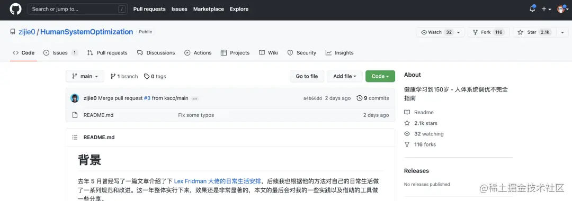Viewport: 572px width, 201px height.
Task: Open the GitHub home logo
Action: coord(15,9)
